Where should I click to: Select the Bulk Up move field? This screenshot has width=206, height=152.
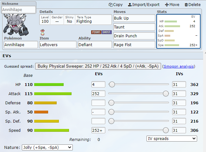click(x=134, y=18)
